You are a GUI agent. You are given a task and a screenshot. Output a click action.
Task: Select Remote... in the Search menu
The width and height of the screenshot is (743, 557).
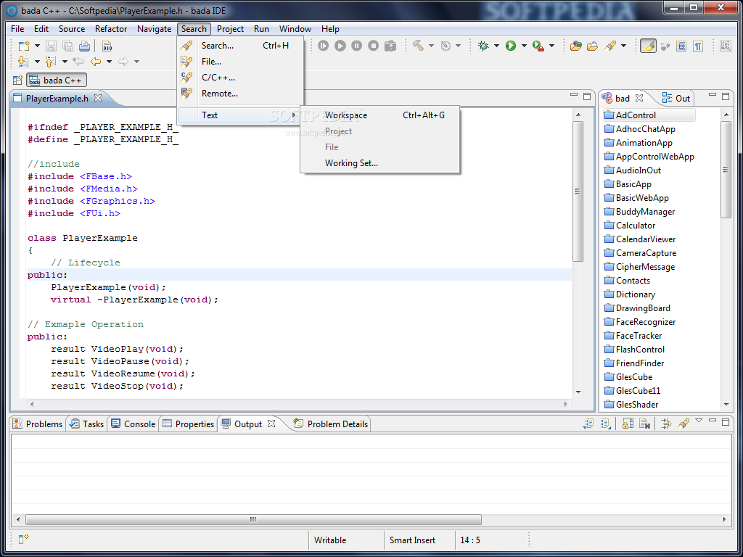pos(241,94)
